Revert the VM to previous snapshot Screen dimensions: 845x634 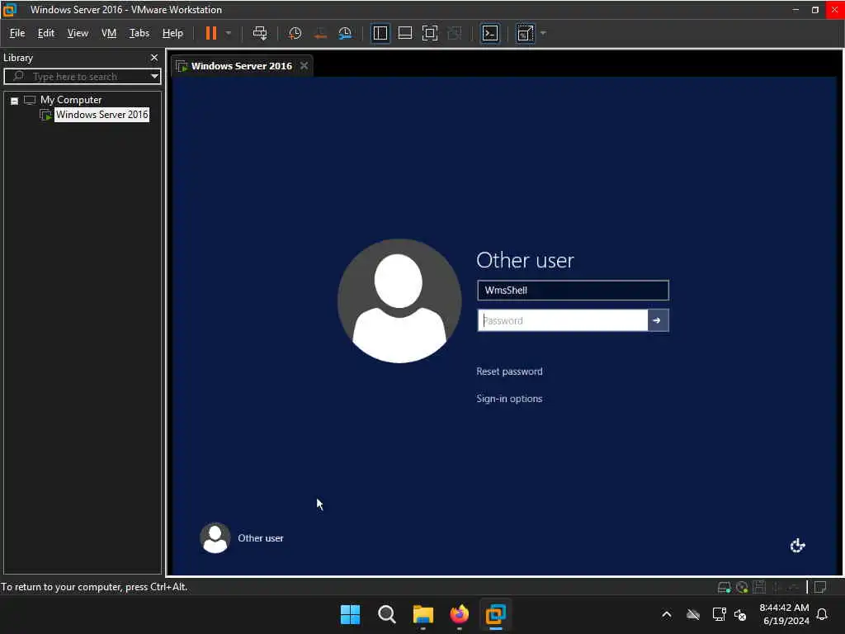320,33
